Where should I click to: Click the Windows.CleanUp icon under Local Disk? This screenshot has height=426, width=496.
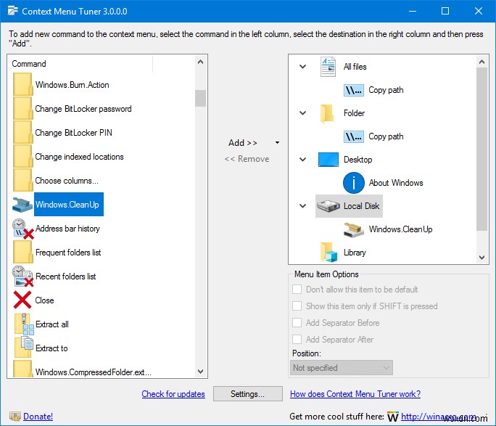pyautogui.click(x=353, y=230)
